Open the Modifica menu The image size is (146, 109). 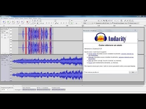click(x=6, y=18)
